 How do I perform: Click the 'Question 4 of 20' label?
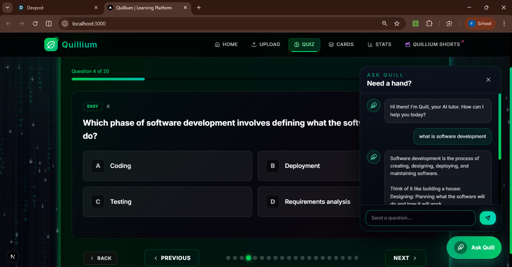pos(90,71)
